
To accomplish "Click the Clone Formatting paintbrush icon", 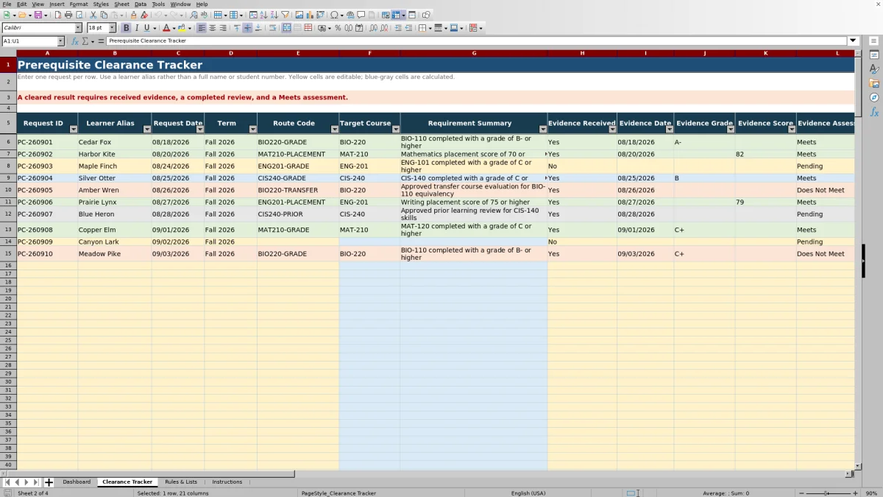I will (133, 15).
